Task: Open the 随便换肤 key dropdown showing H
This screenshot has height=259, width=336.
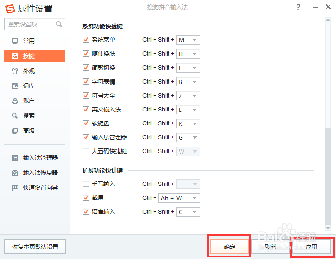Action: [188, 54]
